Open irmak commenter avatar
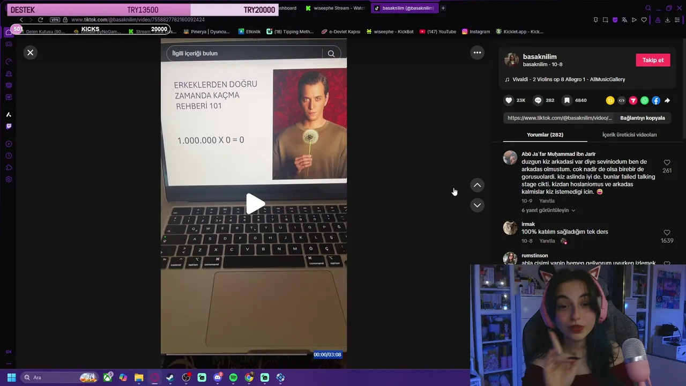686x386 pixels. point(510,227)
